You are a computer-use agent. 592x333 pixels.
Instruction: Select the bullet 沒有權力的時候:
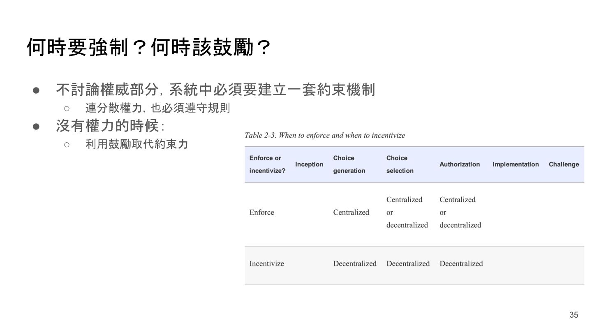pos(110,126)
